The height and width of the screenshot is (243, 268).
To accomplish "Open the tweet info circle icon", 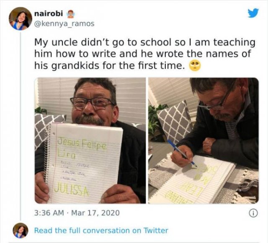I will pyautogui.click(x=253, y=213).
